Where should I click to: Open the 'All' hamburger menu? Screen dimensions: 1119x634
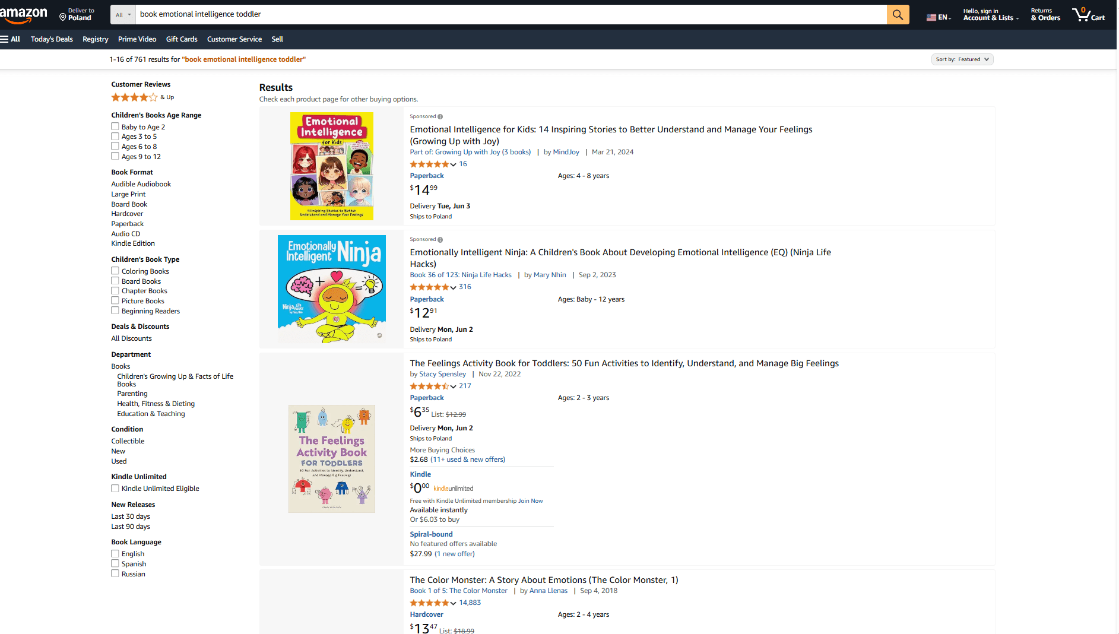point(11,39)
